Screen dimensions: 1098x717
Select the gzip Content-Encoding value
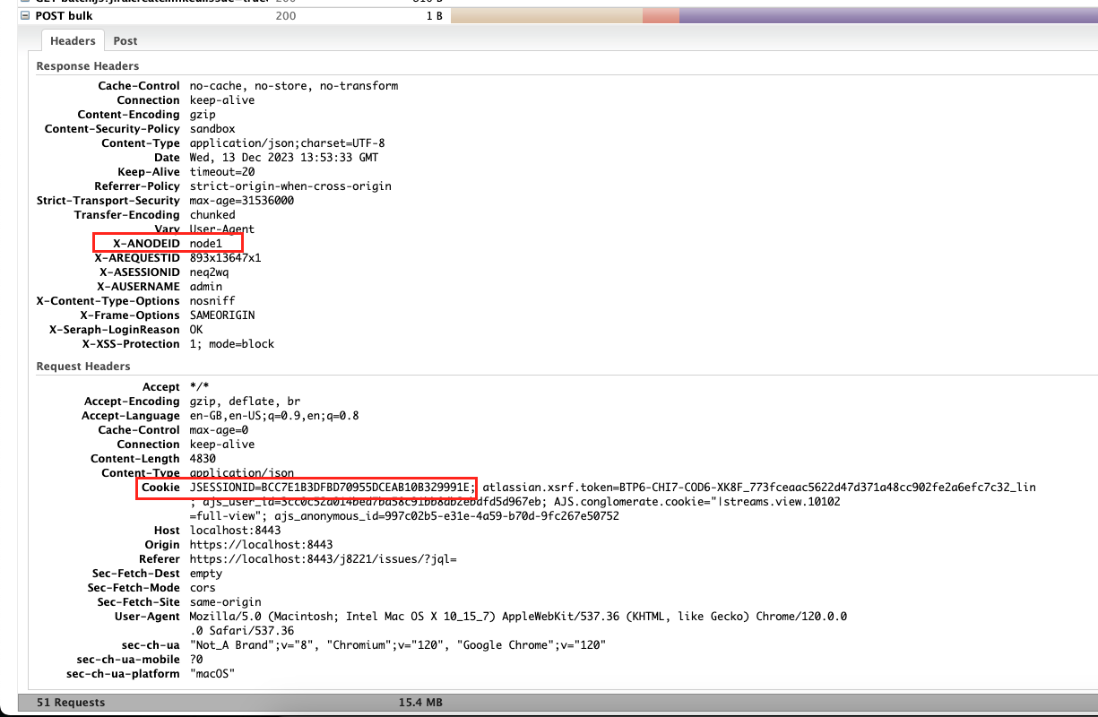pyautogui.click(x=203, y=115)
